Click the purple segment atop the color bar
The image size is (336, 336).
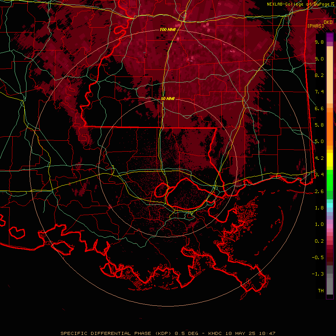tap(330, 37)
